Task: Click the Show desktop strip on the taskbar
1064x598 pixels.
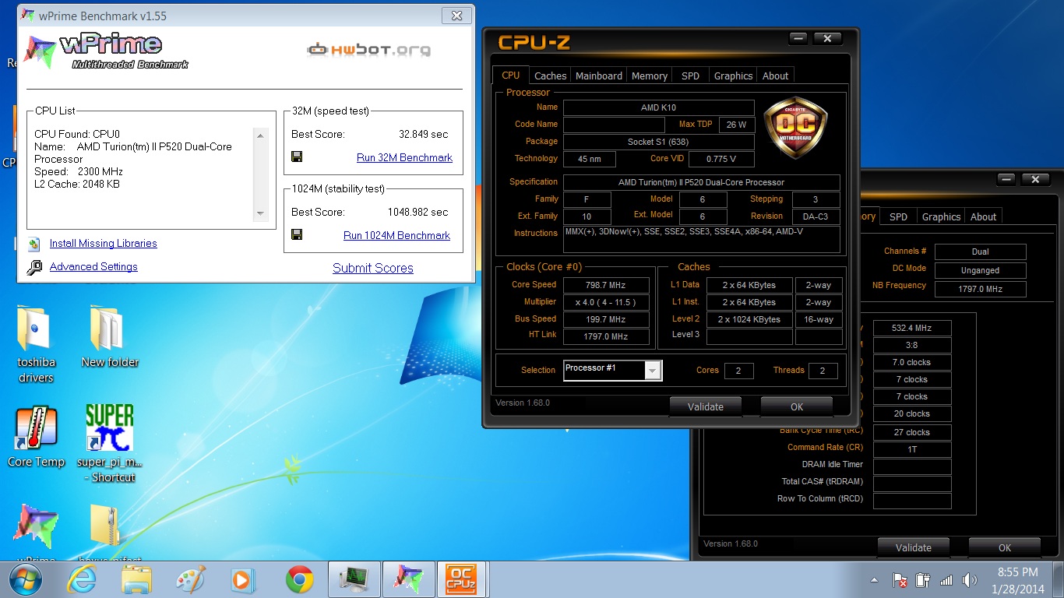Action: (1059, 580)
